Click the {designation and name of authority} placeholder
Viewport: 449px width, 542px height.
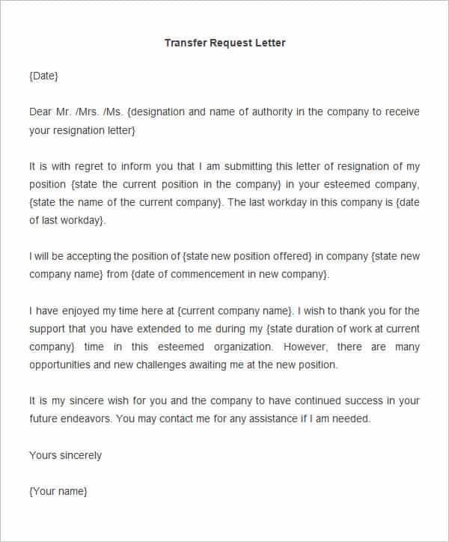[273, 112]
